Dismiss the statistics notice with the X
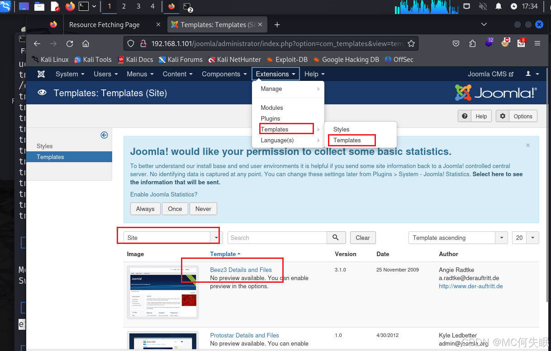551x351 pixels. pos(528,145)
